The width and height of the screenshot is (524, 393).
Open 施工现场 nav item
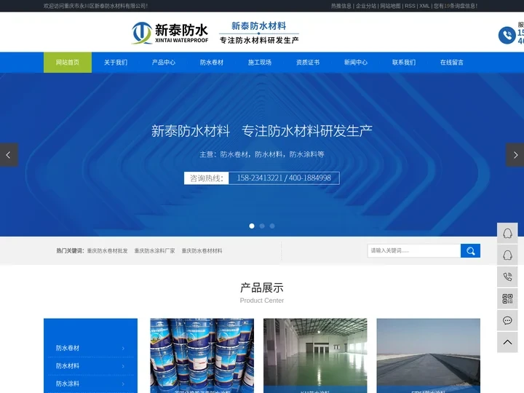pyautogui.click(x=260, y=63)
